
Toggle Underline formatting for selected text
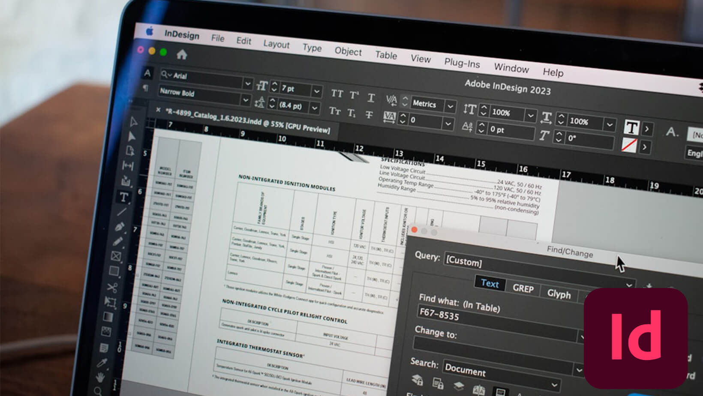coord(372,98)
